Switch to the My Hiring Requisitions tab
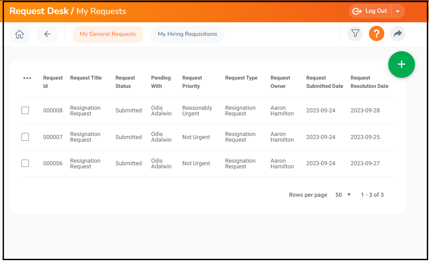The width and height of the screenshot is (429, 261). [187, 34]
